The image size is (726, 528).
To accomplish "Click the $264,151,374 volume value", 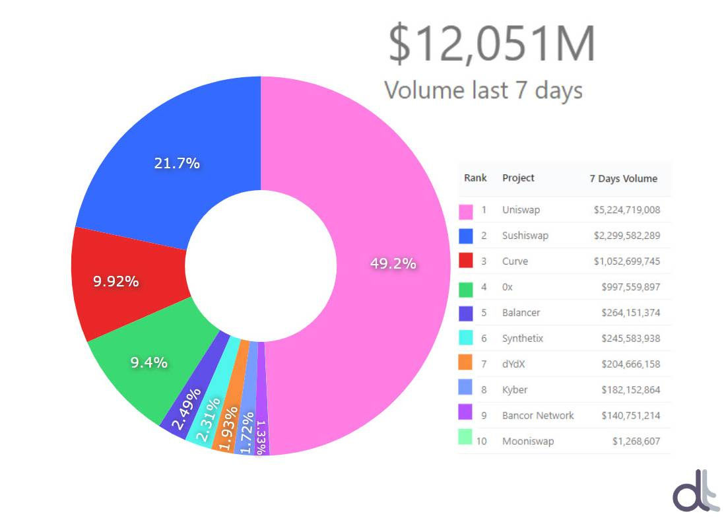I will [x=630, y=313].
